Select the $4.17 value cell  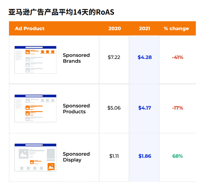coord(145,108)
